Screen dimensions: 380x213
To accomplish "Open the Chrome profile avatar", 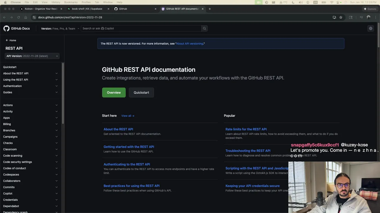I will coord(368,17).
